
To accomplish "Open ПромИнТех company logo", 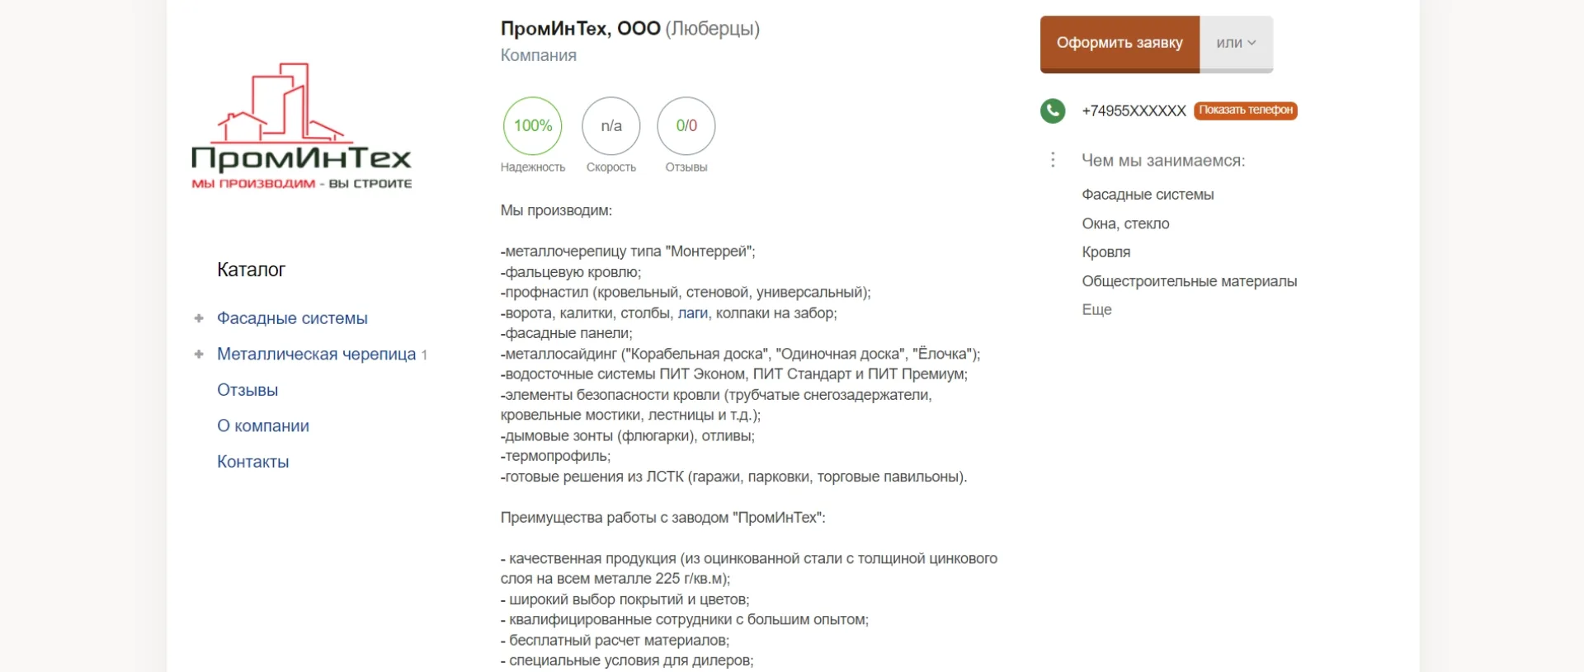I will click(301, 126).
